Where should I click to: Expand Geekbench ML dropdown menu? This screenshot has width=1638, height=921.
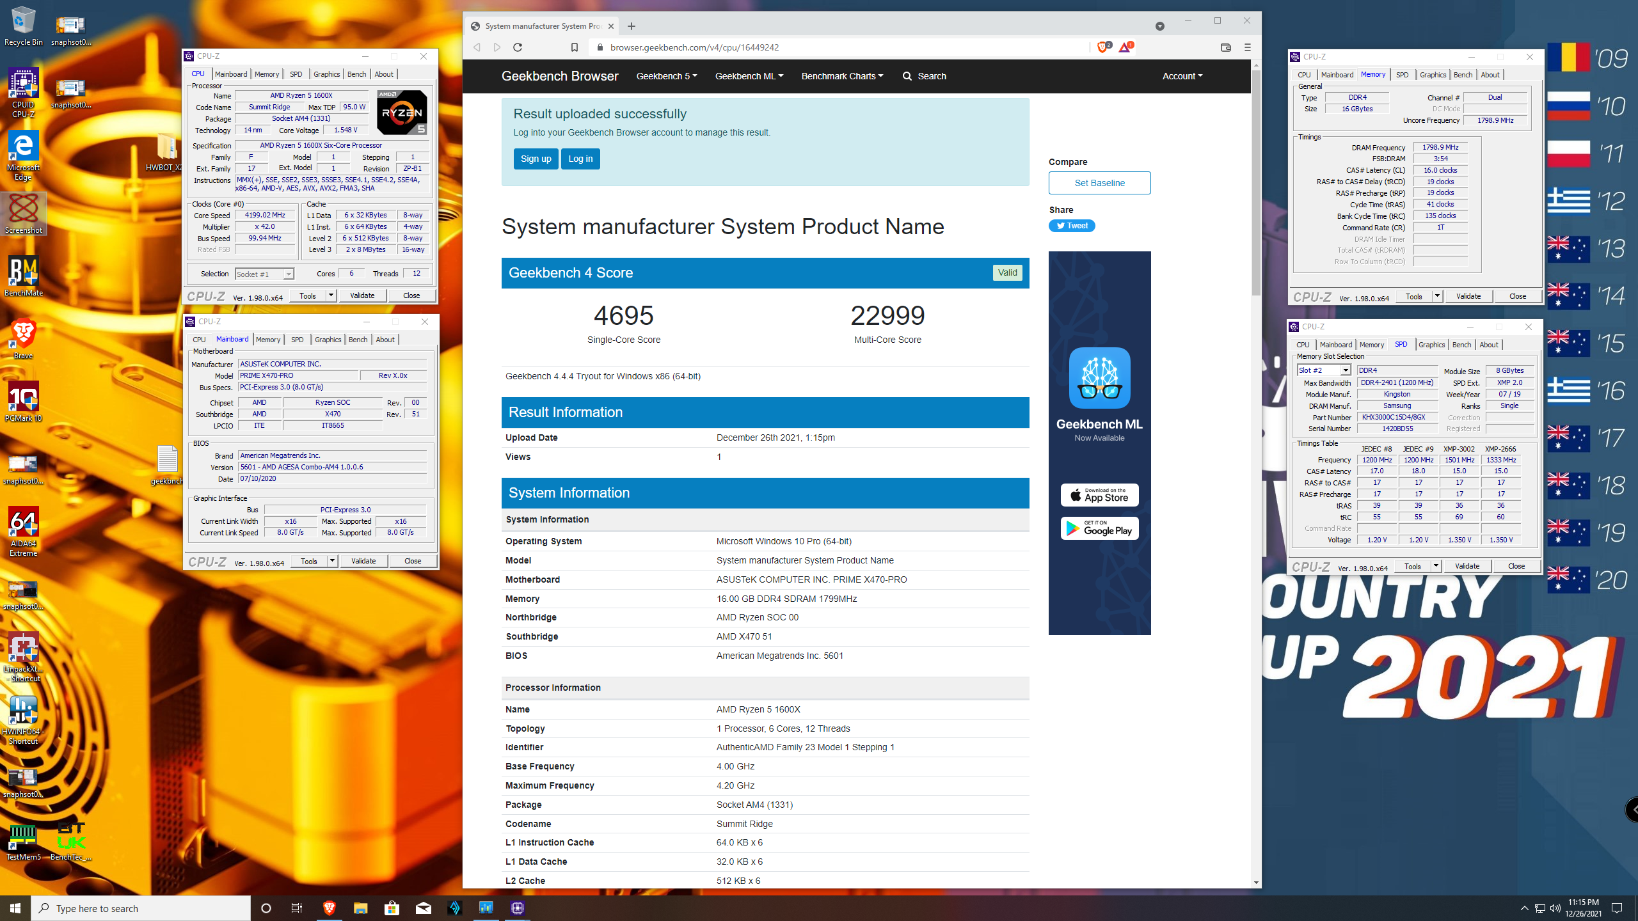[x=749, y=76]
